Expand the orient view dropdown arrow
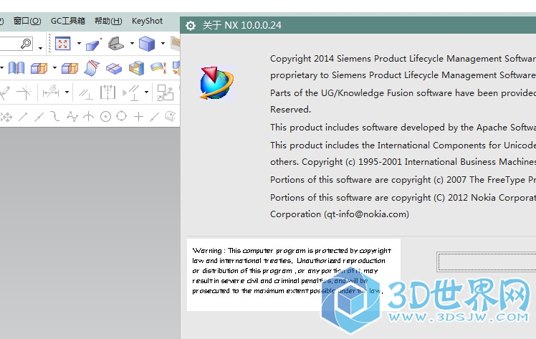This screenshot has width=536, height=339. click(x=132, y=44)
